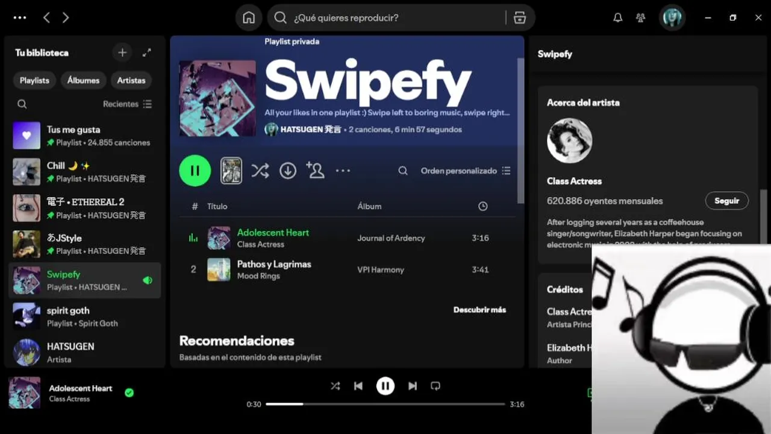771x434 pixels.
Task: Expand Tu biblioteca with the arrows icon
Action: [x=146, y=53]
